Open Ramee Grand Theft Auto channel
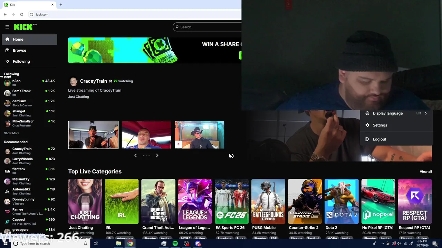Image resolution: width=442 pixels, height=248 pixels. pyautogui.click(x=29, y=211)
